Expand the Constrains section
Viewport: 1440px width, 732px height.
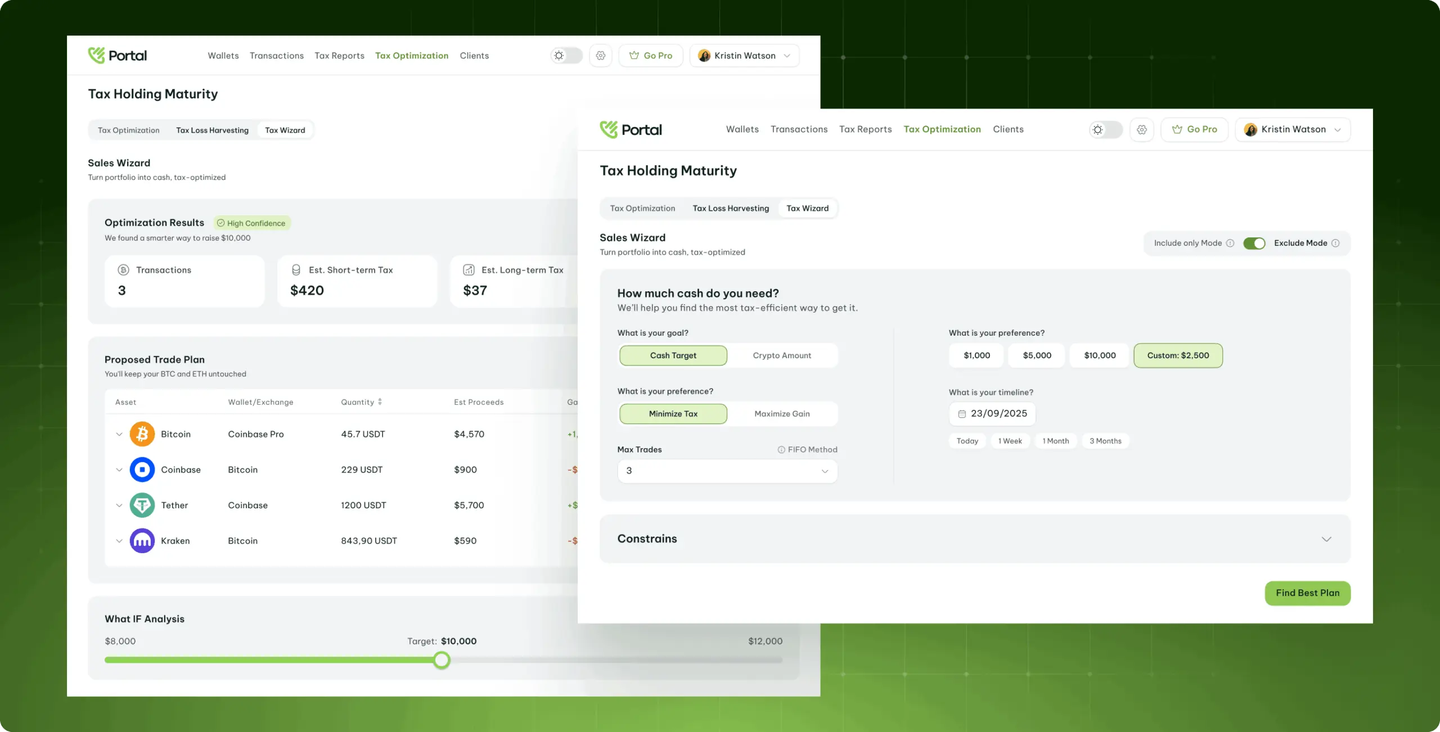(1327, 539)
